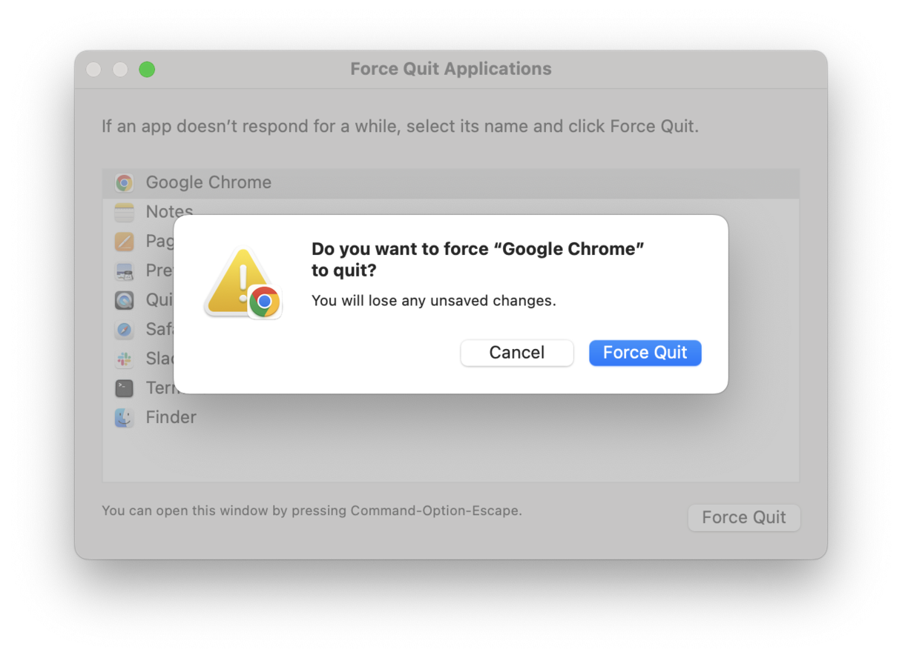Click Cancel to dismiss the dialog
Image resolution: width=902 pixels, height=658 pixels.
(x=517, y=353)
